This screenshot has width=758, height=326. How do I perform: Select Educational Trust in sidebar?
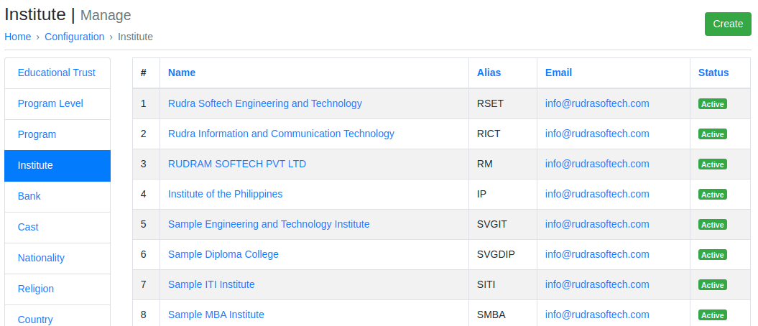click(57, 73)
